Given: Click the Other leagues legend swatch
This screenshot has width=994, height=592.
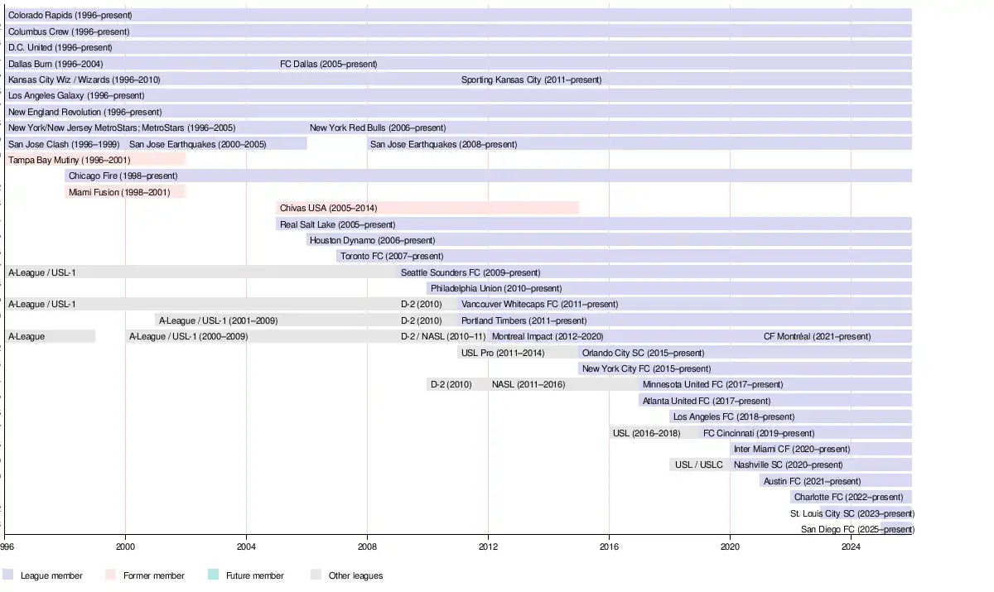Looking at the screenshot, I should point(316,575).
